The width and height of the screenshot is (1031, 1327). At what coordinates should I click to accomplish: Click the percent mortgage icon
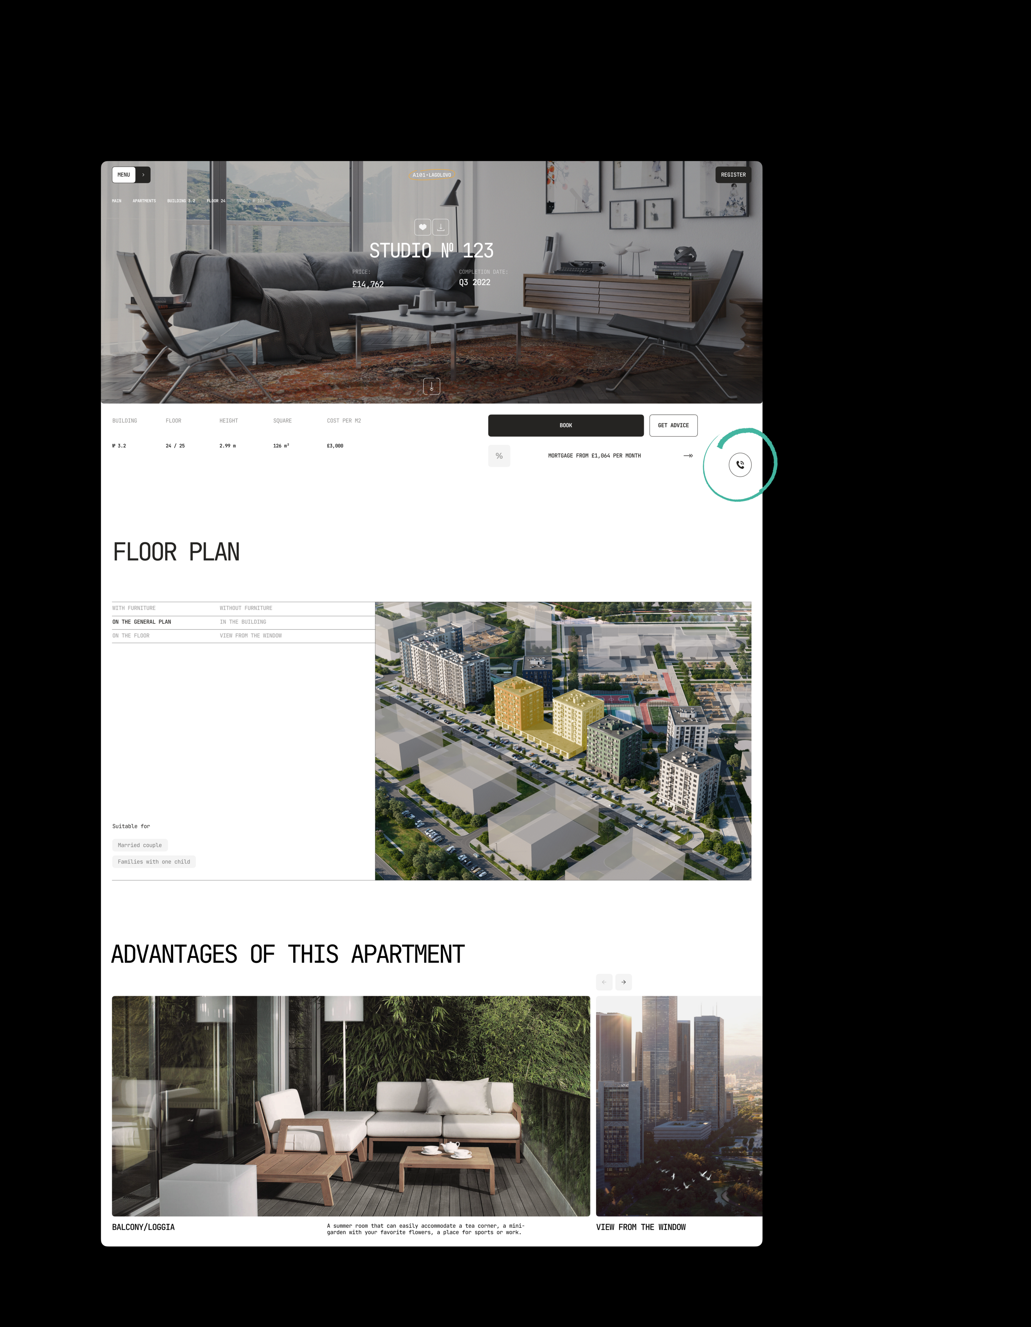pyautogui.click(x=499, y=456)
